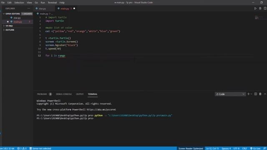
Task: Click the 't.speed(30)' code line
Action: 53,49
